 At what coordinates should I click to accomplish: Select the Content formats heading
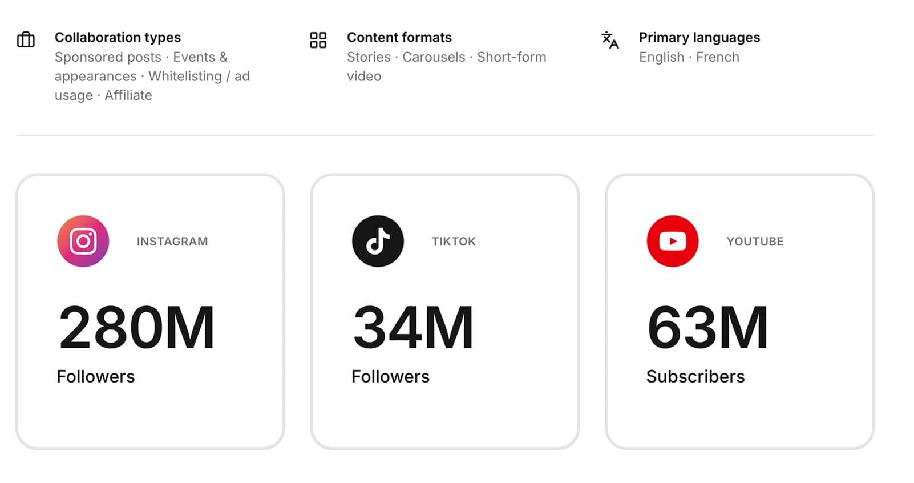pyautogui.click(x=399, y=38)
